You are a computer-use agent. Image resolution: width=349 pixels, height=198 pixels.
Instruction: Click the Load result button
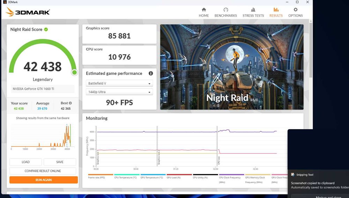click(x=25, y=162)
